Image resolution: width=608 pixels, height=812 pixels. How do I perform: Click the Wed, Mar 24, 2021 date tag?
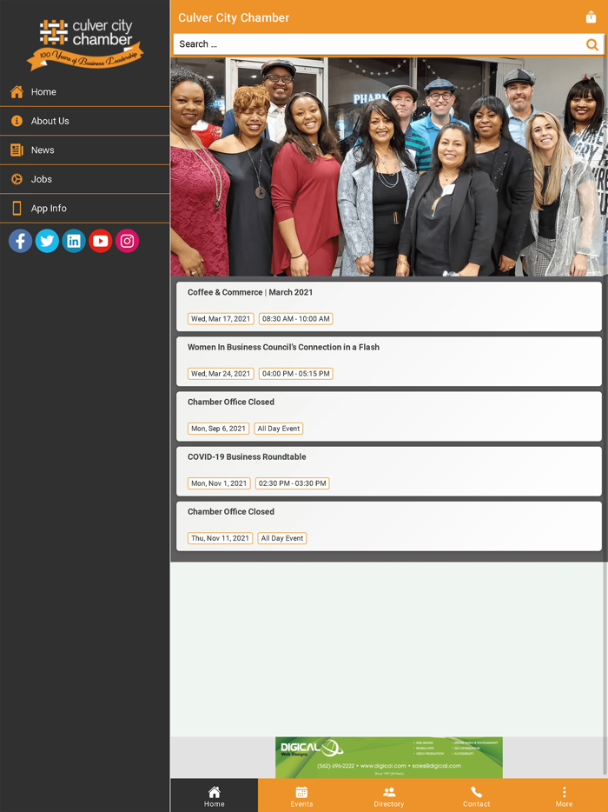pyautogui.click(x=221, y=374)
